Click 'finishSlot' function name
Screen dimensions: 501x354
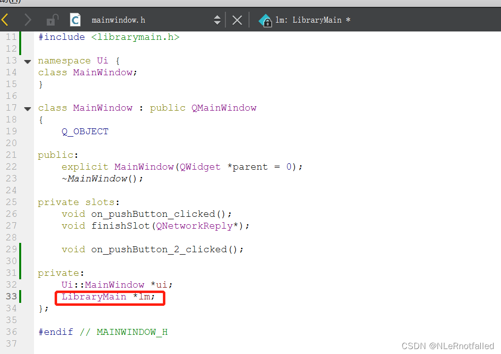pos(121,226)
